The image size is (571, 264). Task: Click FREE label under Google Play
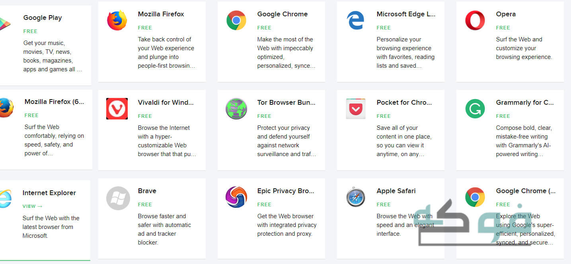(x=30, y=31)
